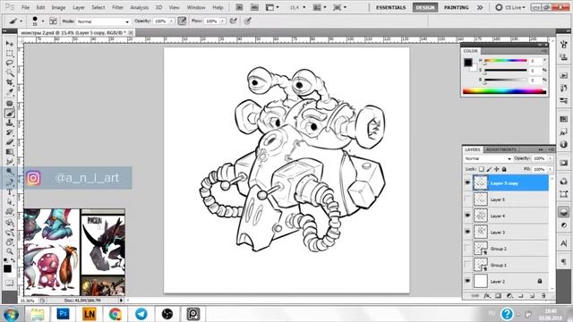
Task: Switch to Essentials workspace
Action: 391,7
